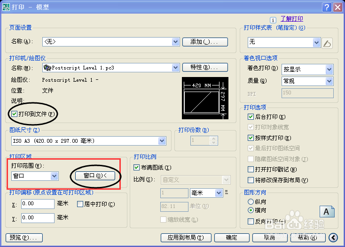Click the Y offset input field
The image size is (345, 247).
tap(38, 218)
